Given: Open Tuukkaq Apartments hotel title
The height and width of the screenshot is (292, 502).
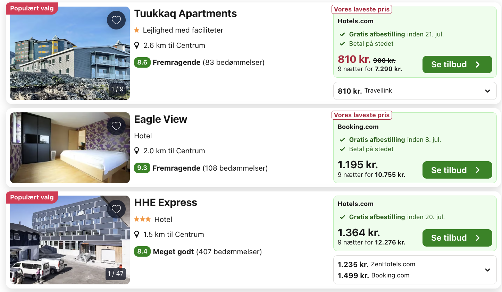Looking at the screenshot, I should [x=185, y=14].
